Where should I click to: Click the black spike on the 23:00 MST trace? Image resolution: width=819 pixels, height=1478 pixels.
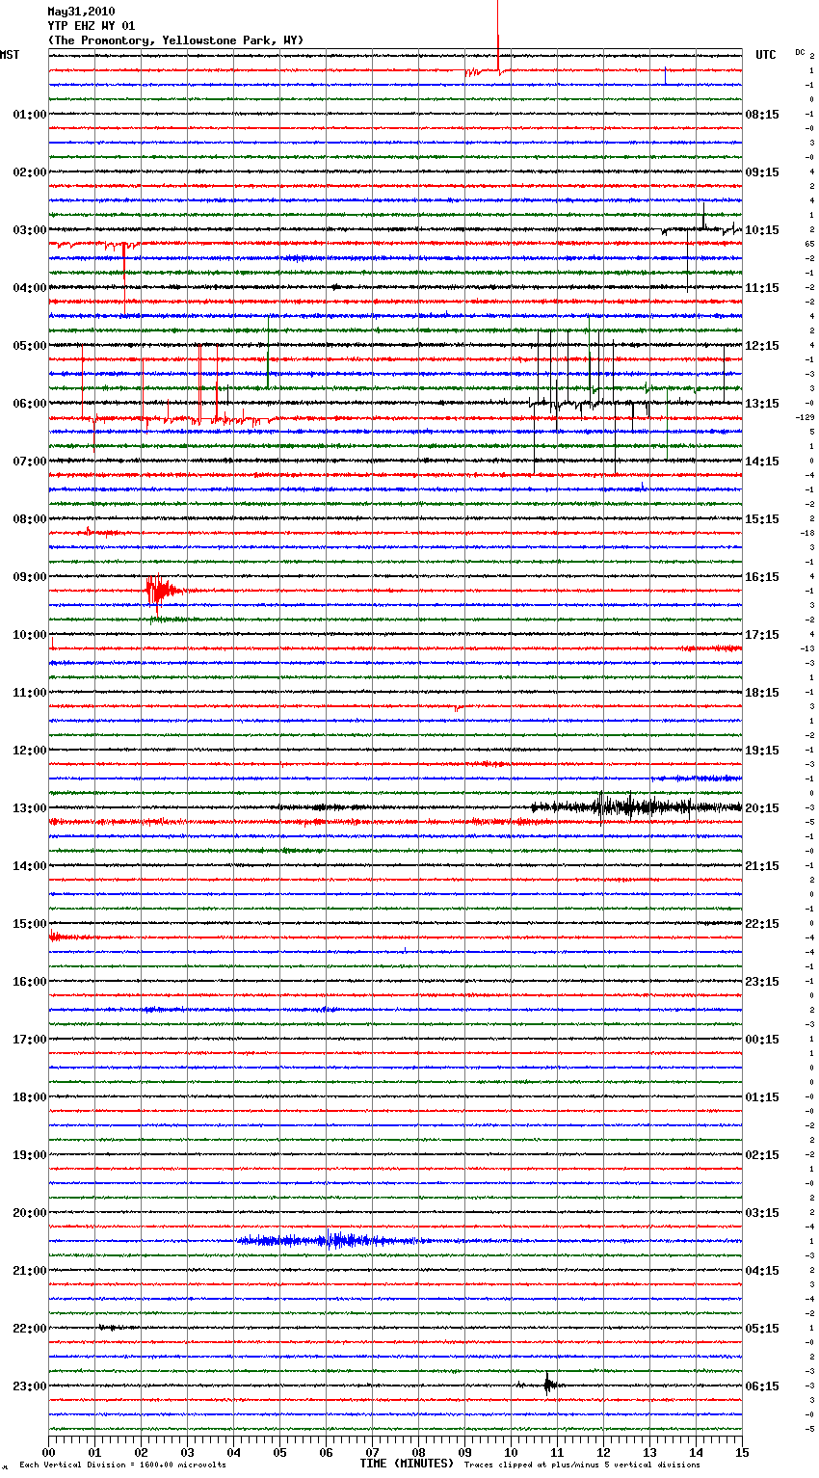coord(548,1385)
